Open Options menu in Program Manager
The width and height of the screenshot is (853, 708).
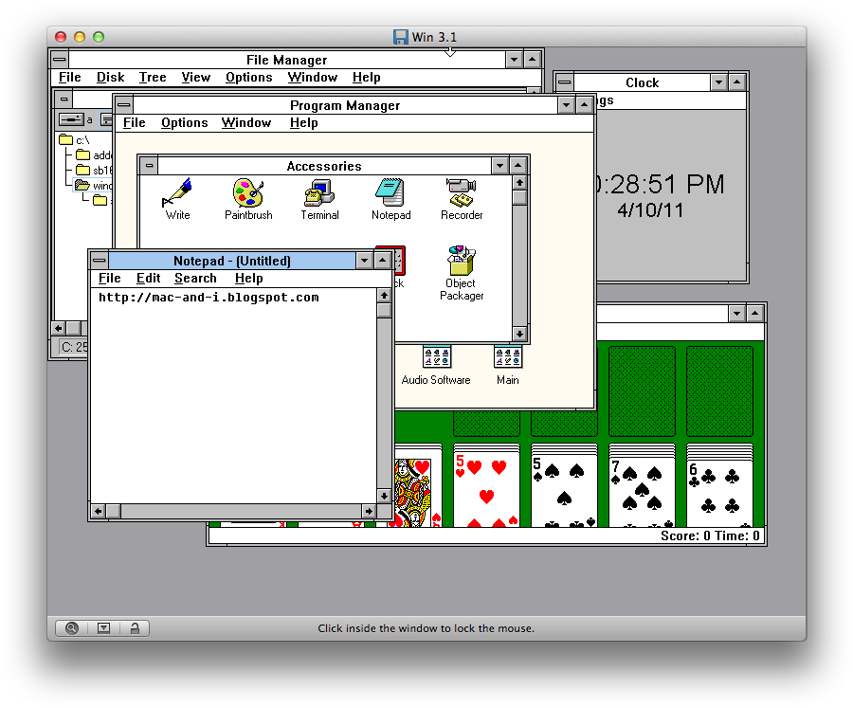184,123
